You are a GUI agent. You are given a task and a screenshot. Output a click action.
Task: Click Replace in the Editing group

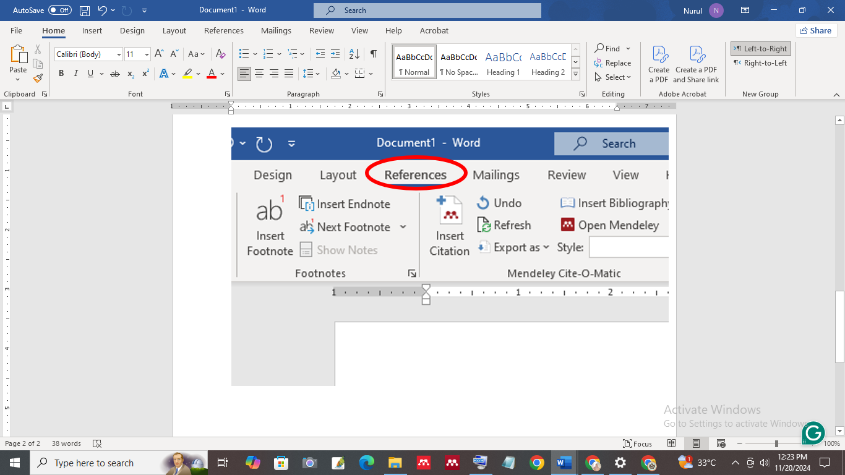tap(612, 63)
